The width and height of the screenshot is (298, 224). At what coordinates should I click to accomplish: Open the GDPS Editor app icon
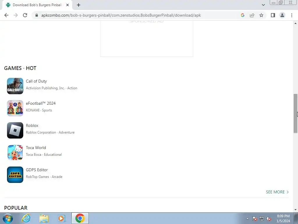(15, 175)
